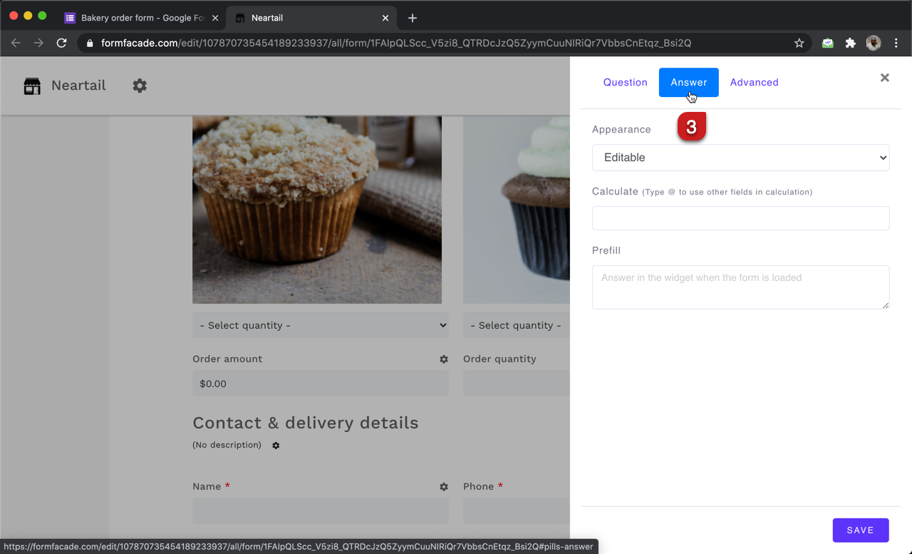Click the Calculate input field
The image size is (912, 554).
pos(740,218)
